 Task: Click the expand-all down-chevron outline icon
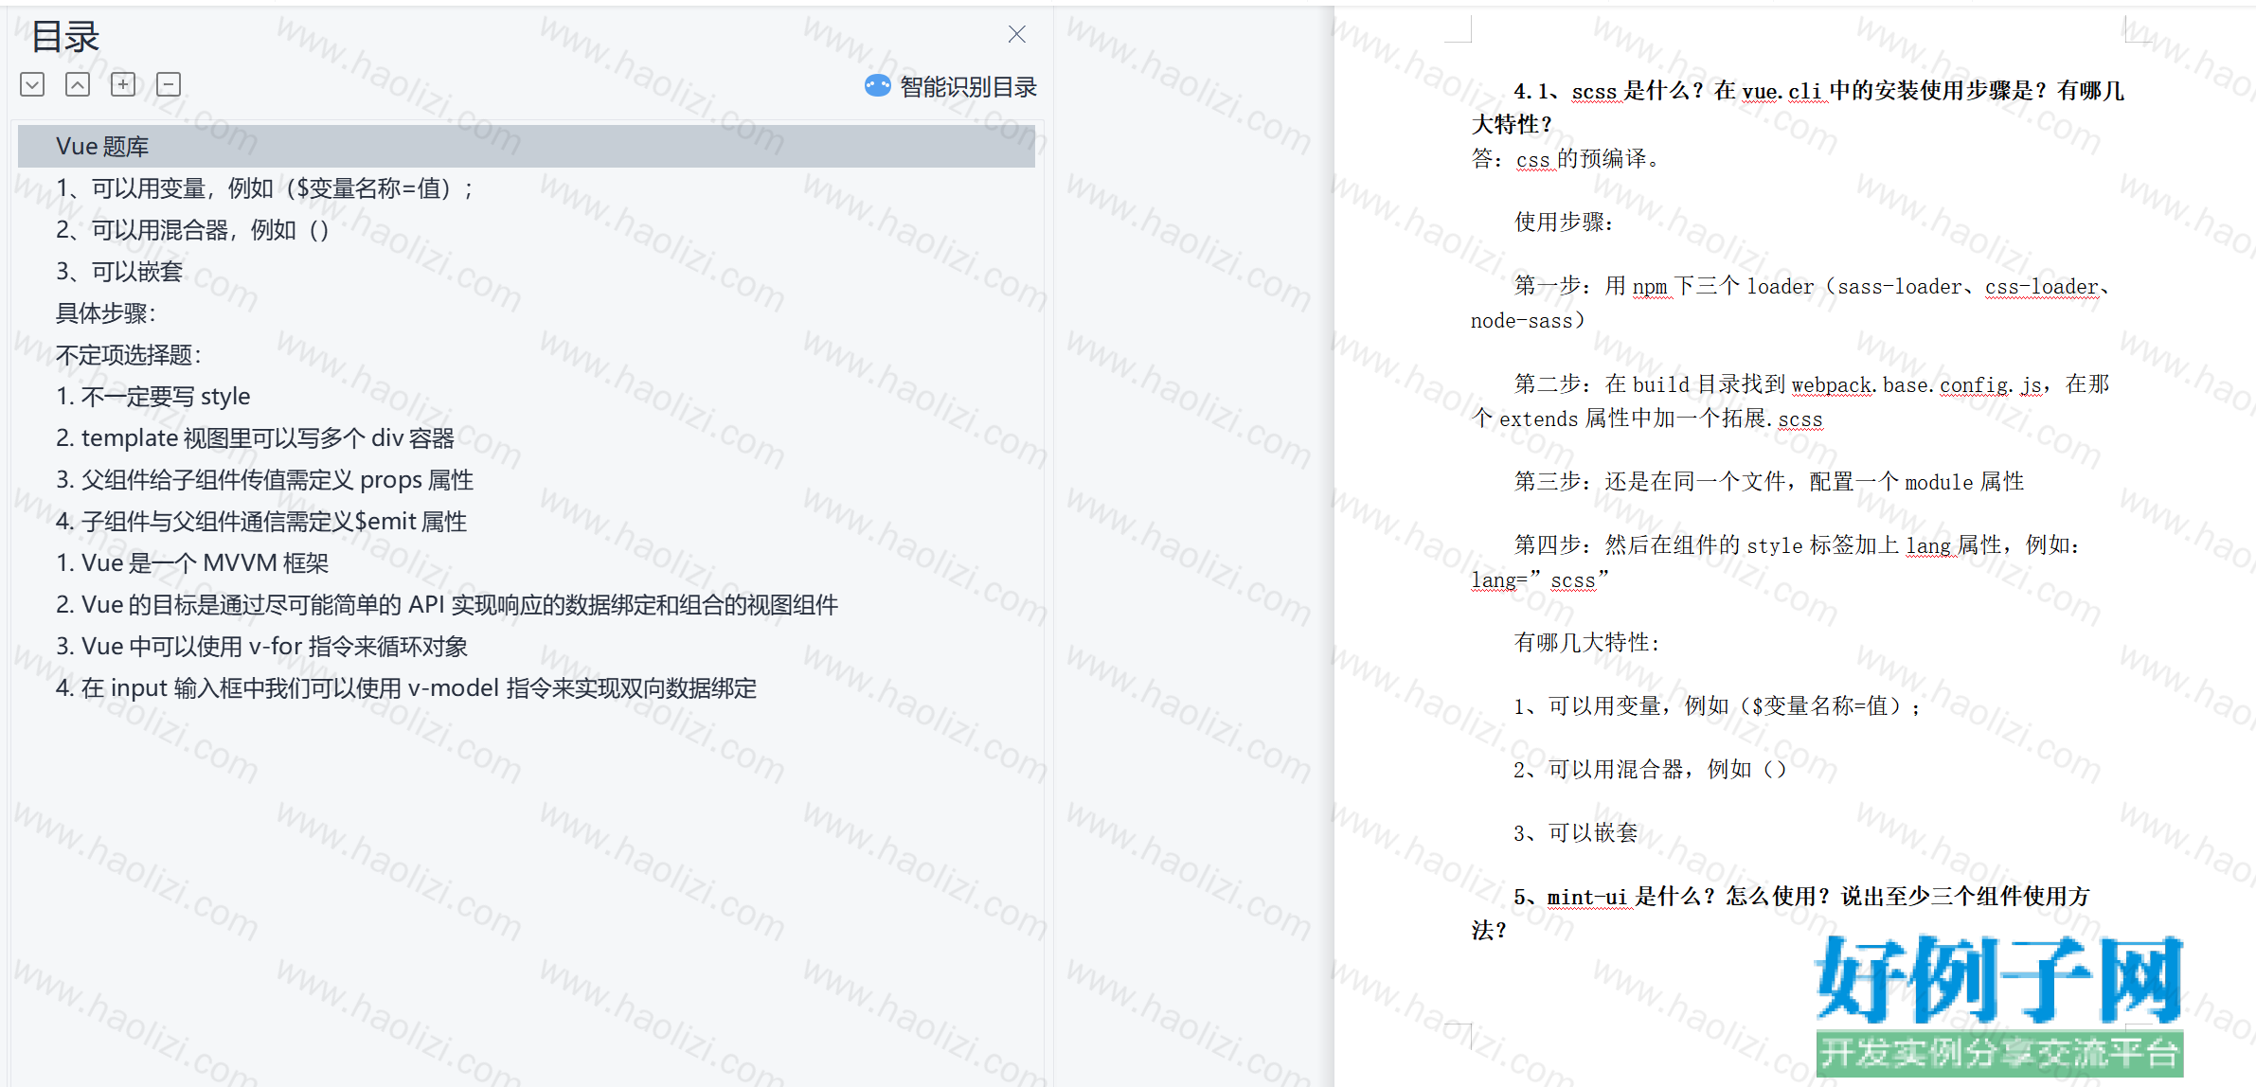(32, 85)
